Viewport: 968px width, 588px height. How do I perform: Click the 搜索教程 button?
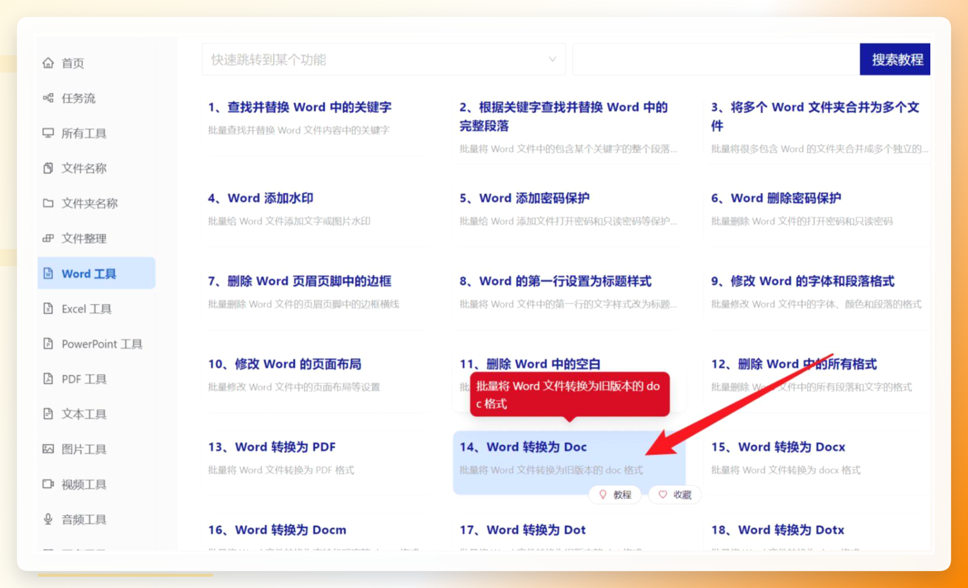[x=895, y=60]
